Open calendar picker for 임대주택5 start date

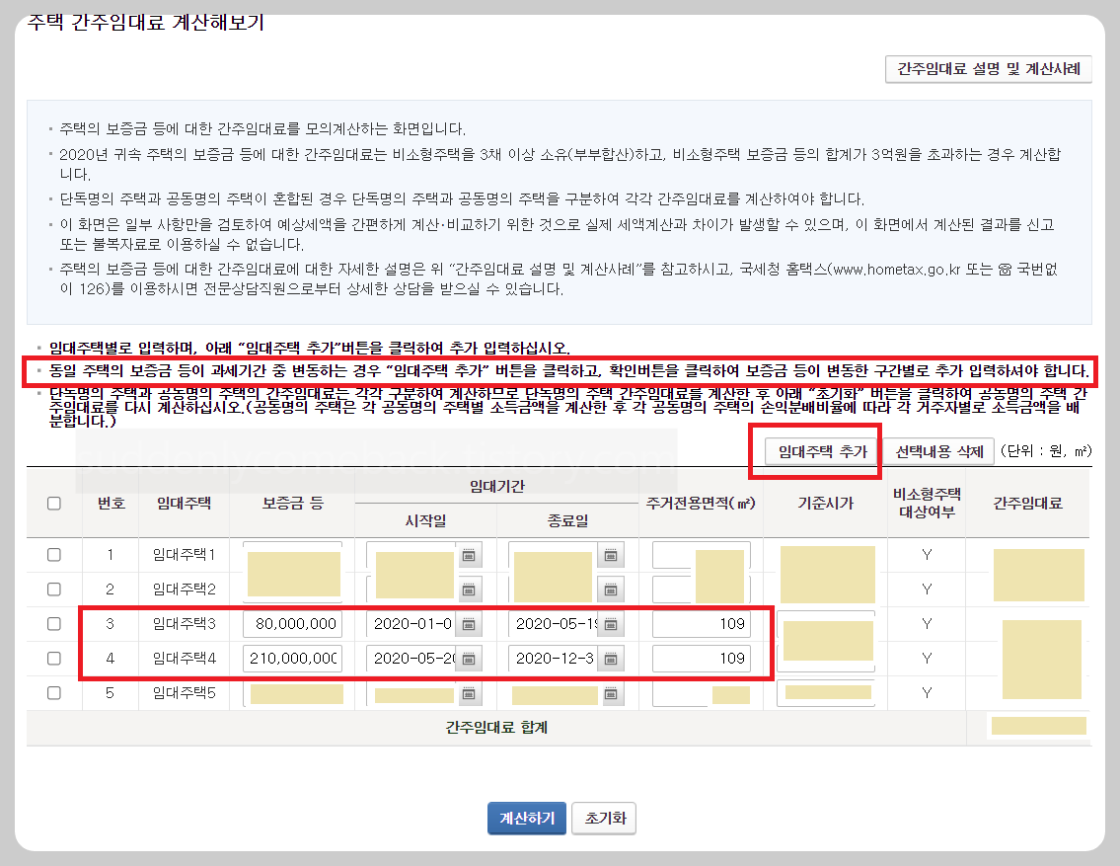coord(471,692)
